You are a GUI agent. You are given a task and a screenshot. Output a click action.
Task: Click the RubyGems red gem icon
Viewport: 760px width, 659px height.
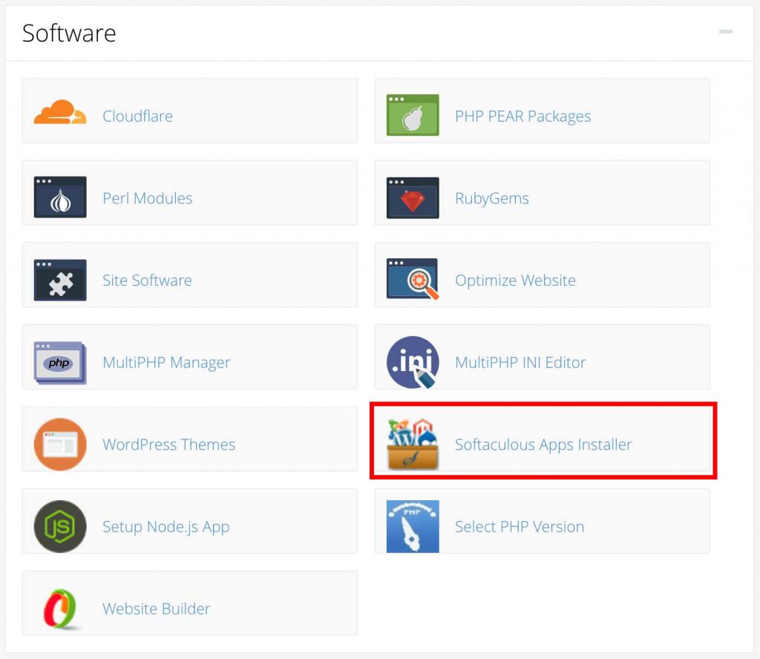413,197
